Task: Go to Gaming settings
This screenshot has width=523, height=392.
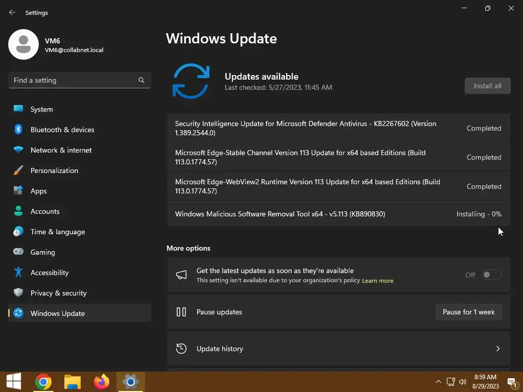Action: [x=79, y=252]
